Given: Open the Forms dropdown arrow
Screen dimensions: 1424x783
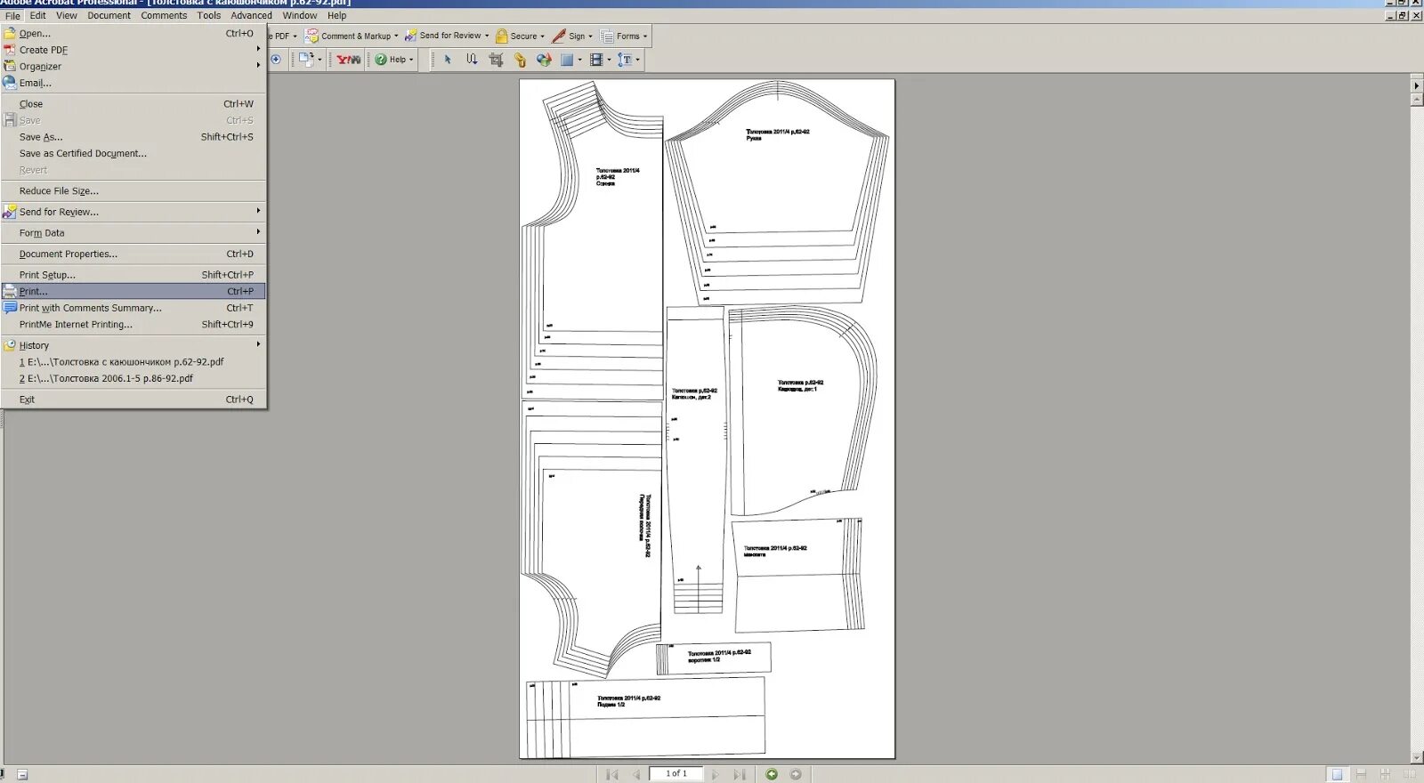Looking at the screenshot, I should 644,36.
